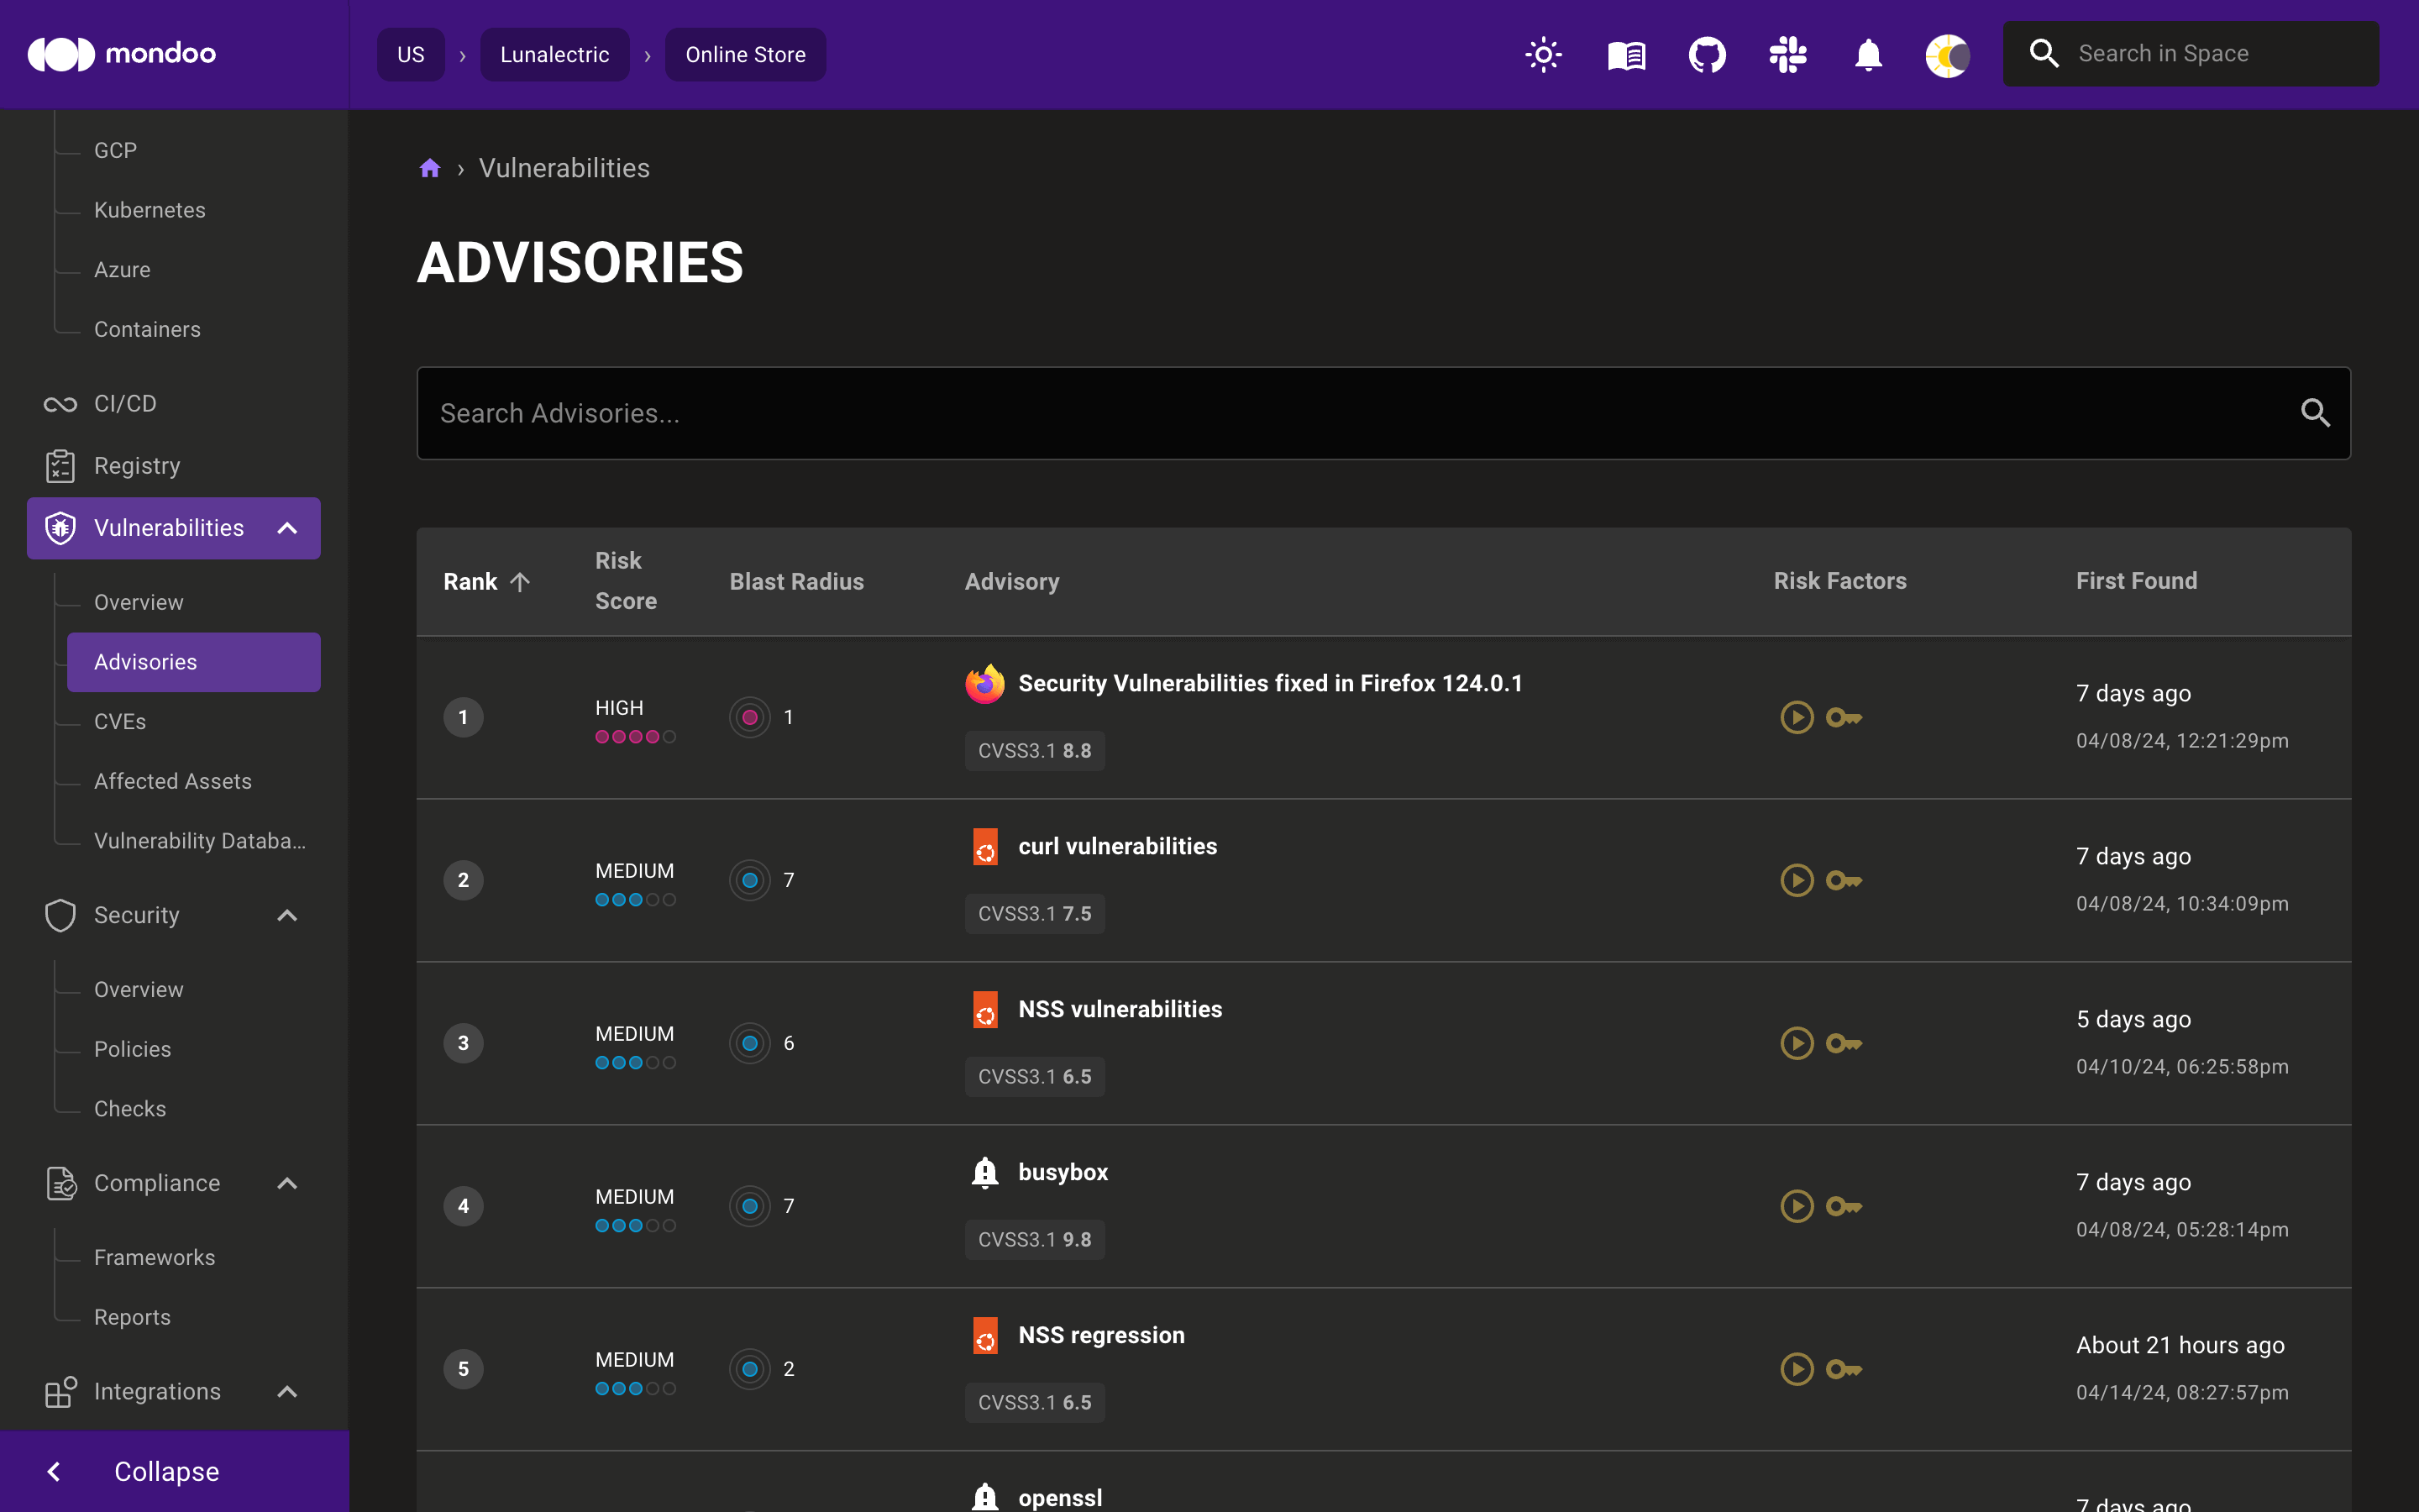Adjust display brightness settings icon
This screenshot has height=1512, width=2419.
[x=1542, y=54]
